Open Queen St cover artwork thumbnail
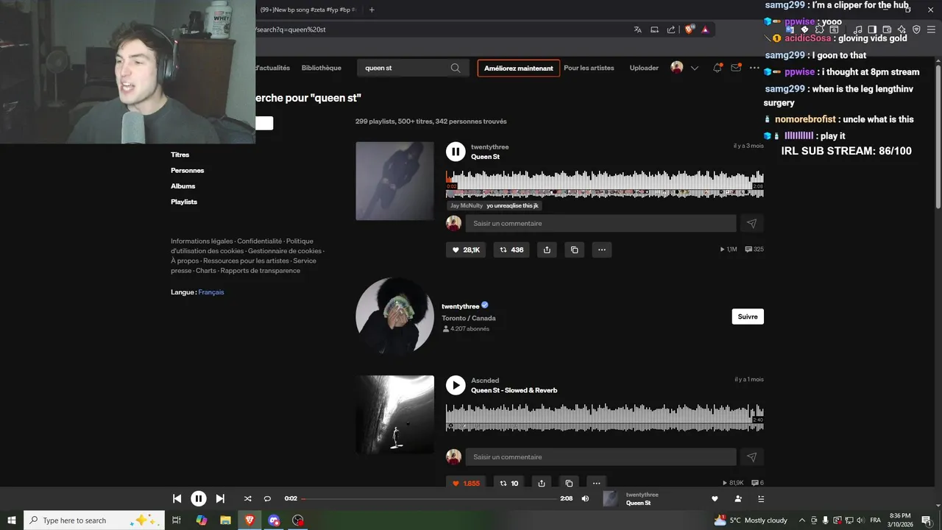Viewport: 942px width, 530px height. (x=394, y=181)
